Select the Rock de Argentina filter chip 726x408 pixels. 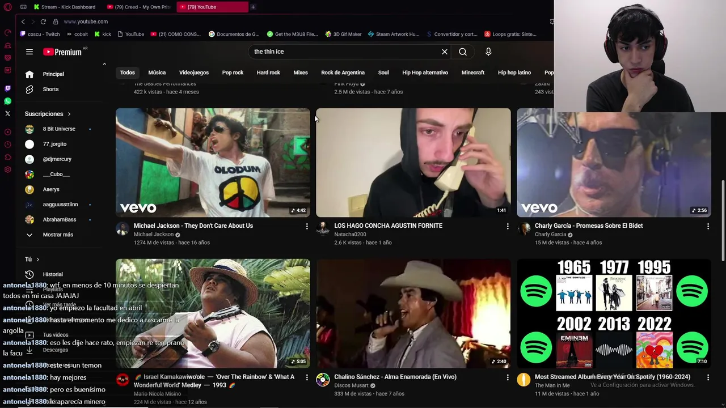pos(343,73)
